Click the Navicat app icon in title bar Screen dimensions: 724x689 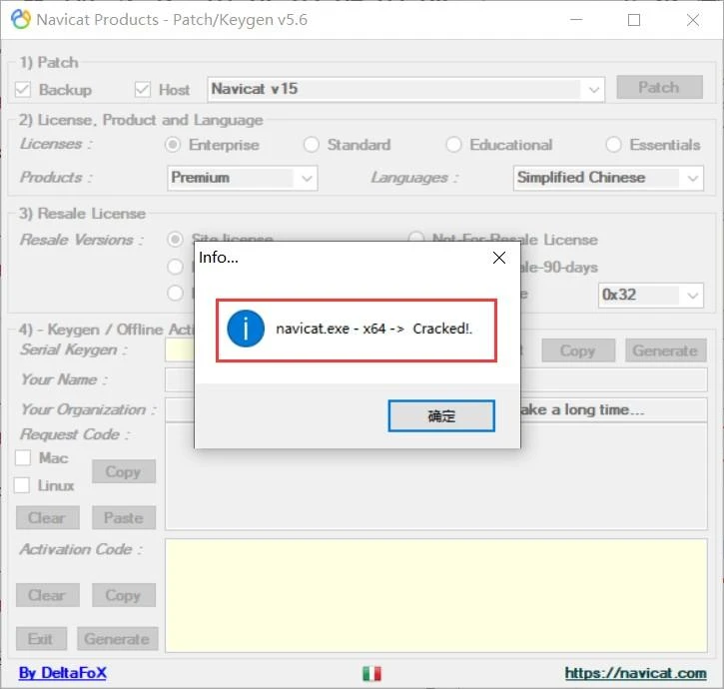21,19
